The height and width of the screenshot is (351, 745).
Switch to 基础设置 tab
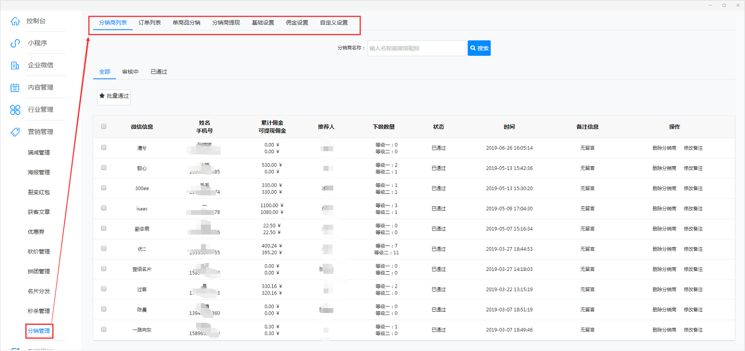[263, 22]
